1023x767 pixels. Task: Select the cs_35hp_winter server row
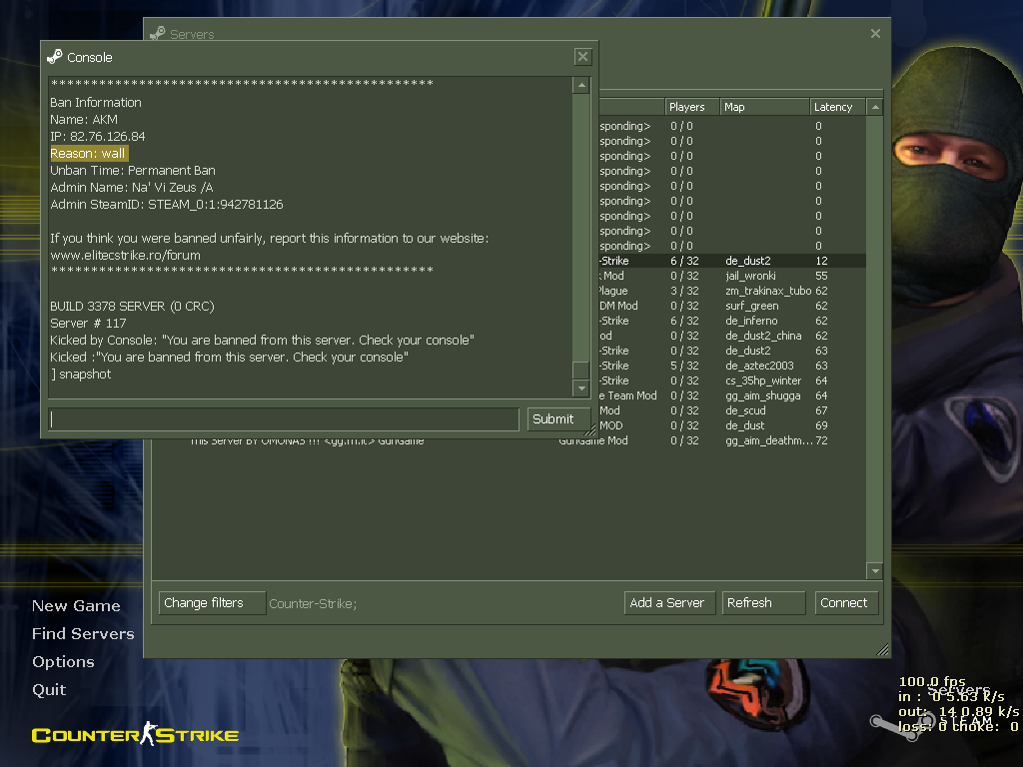[732, 381]
